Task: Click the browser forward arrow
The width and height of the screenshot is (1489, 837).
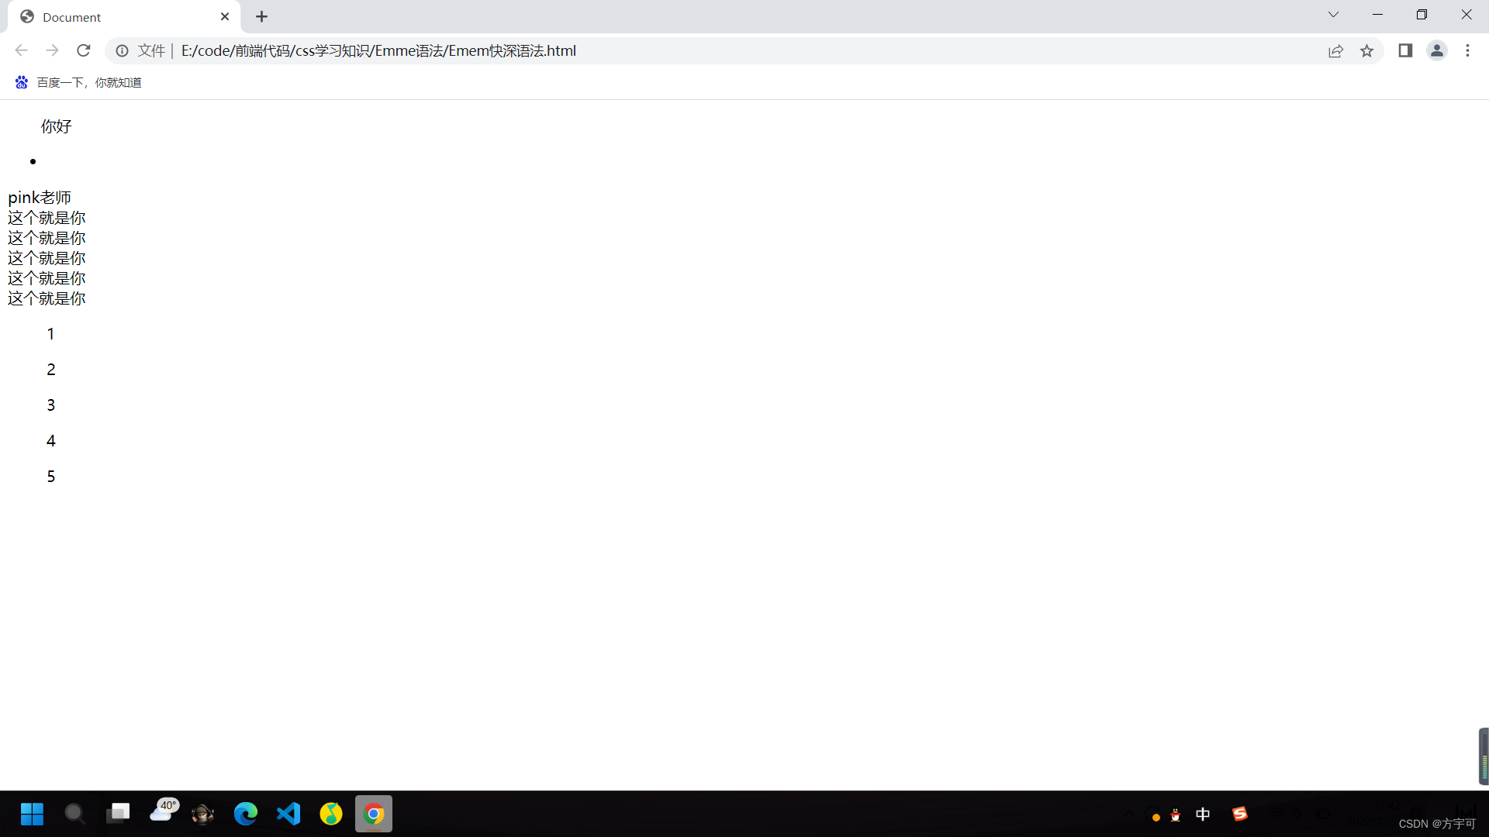Action: pyautogui.click(x=52, y=50)
